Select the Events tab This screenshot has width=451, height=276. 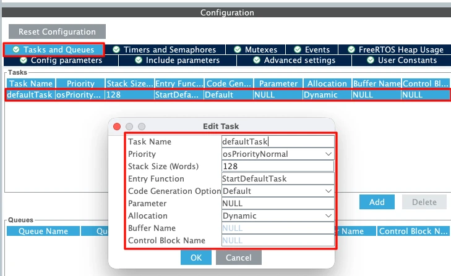coord(312,49)
